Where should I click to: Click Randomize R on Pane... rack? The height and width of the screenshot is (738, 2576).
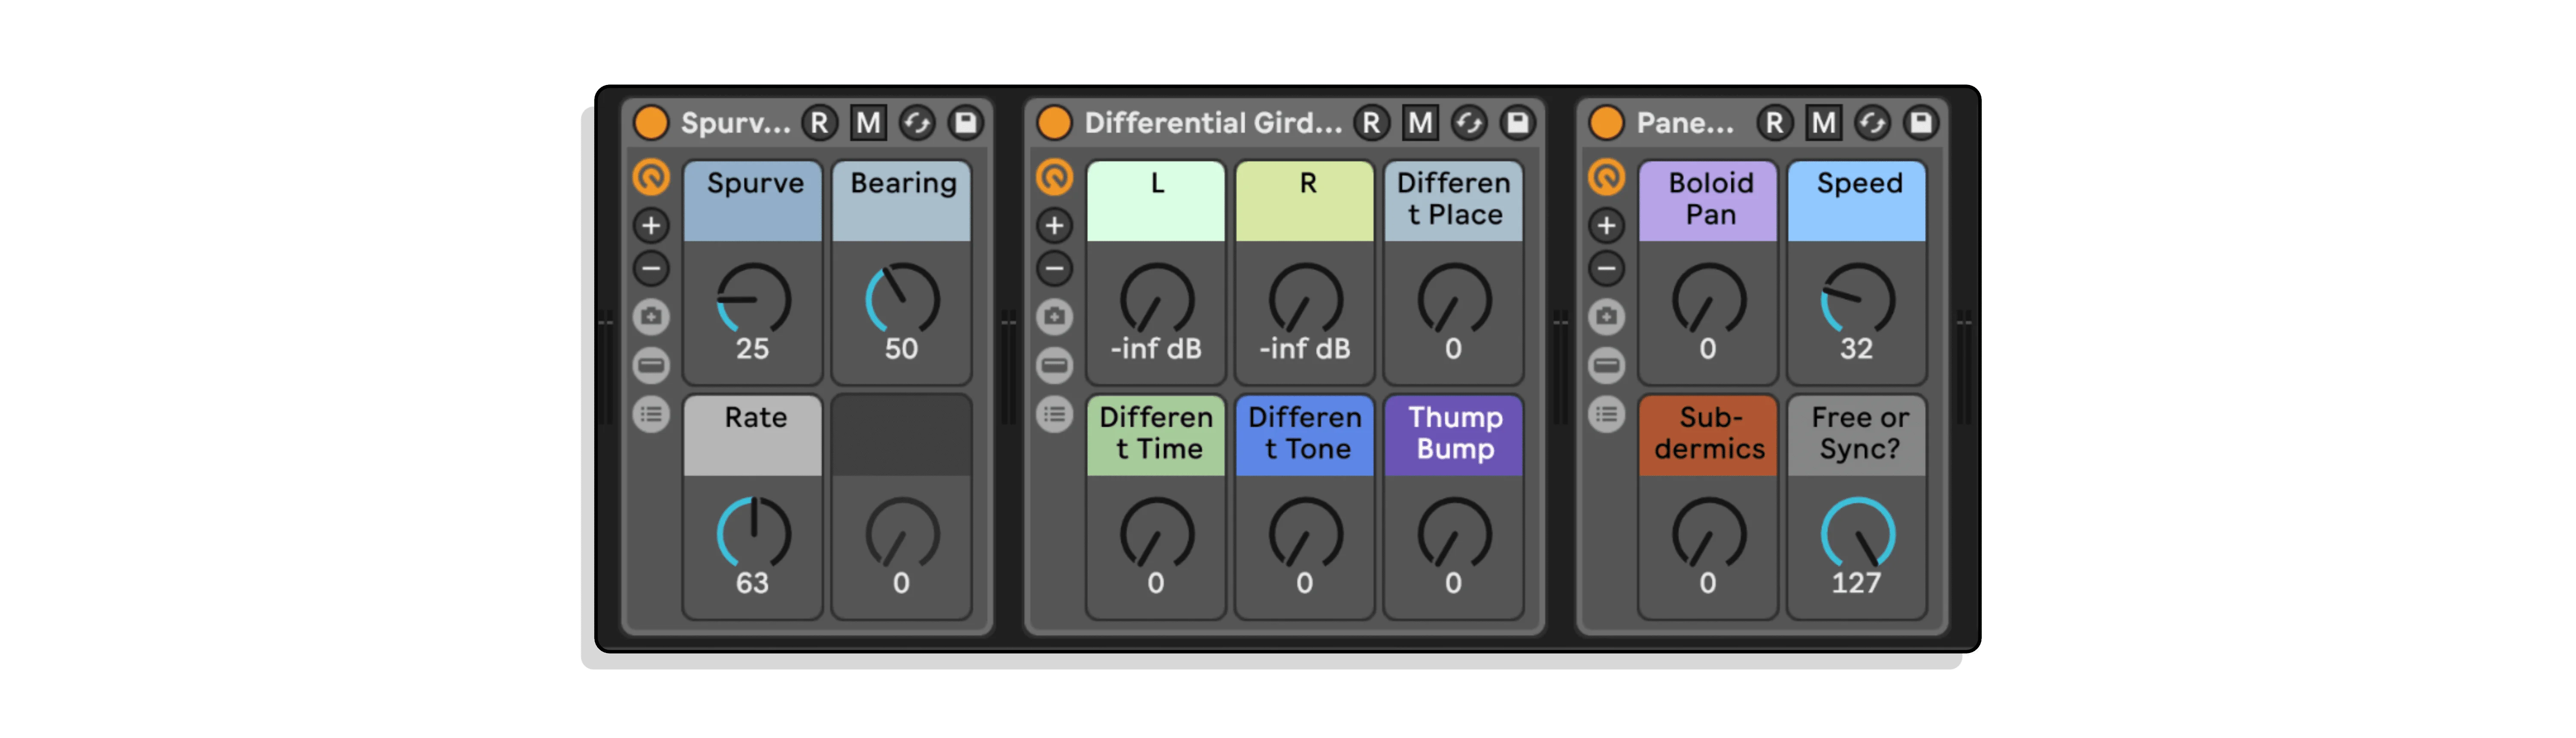click(x=1775, y=123)
